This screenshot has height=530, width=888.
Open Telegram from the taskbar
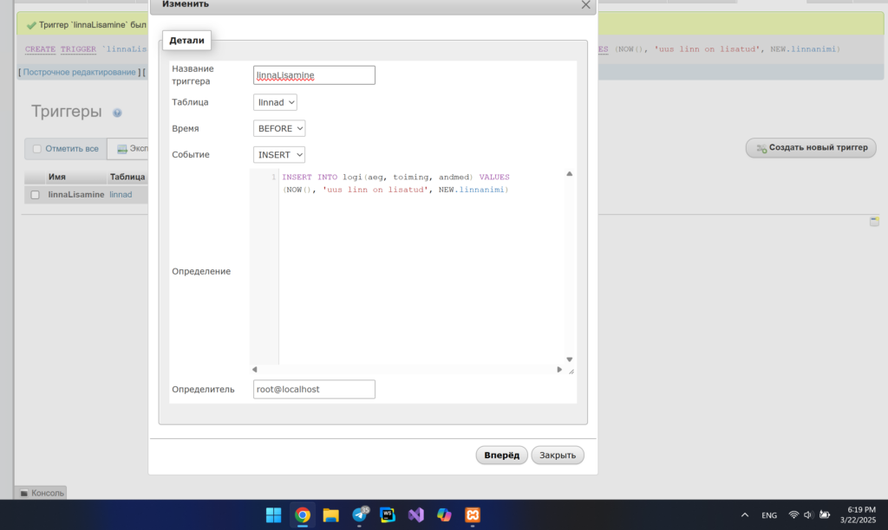[x=360, y=514]
